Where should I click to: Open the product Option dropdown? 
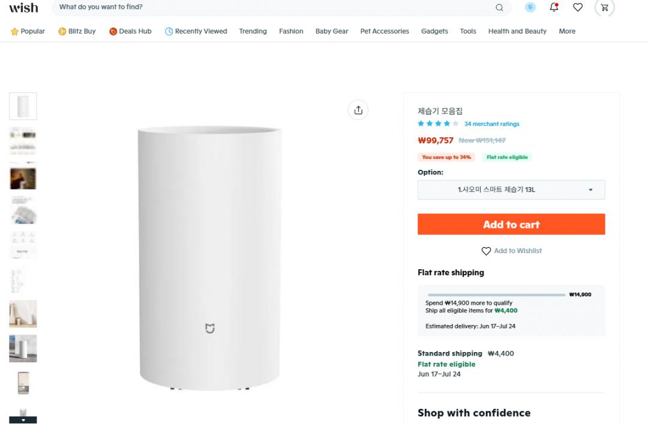(511, 190)
